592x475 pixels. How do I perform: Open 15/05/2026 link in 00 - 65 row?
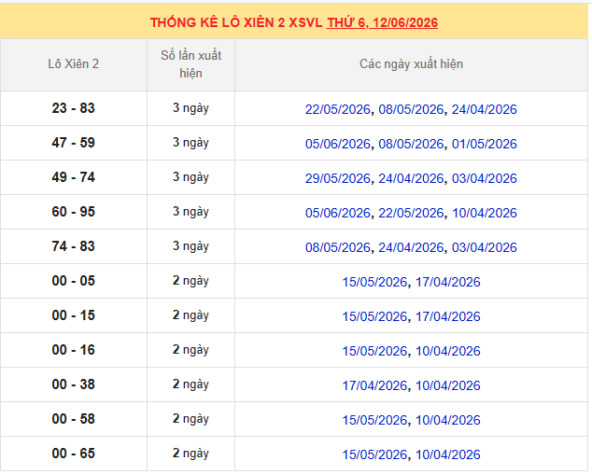(x=374, y=454)
